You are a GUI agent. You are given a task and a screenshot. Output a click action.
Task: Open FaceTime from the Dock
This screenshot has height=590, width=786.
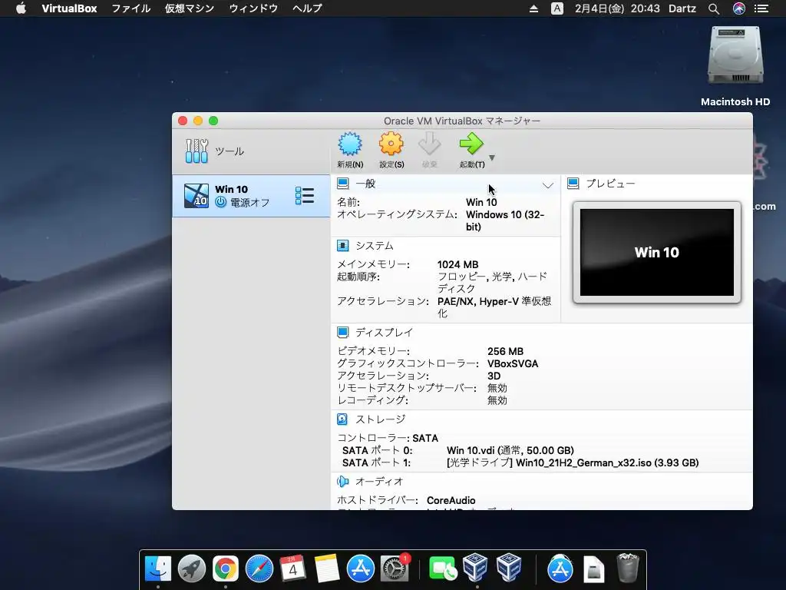[443, 568]
